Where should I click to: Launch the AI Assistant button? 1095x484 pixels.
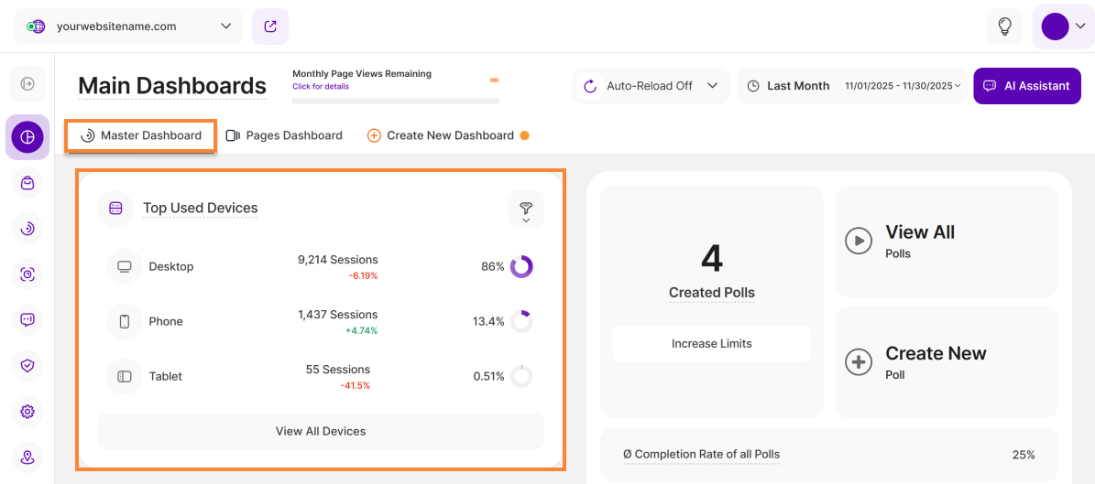point(1026,86)
